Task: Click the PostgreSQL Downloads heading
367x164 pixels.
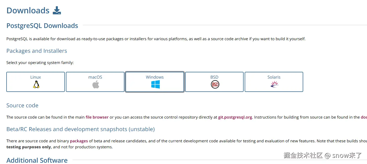Action: [x=42, y=26]
